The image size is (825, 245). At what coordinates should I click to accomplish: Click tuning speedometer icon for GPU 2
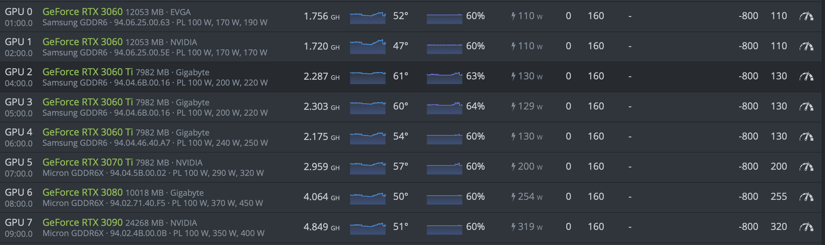(x=806, y=76)
